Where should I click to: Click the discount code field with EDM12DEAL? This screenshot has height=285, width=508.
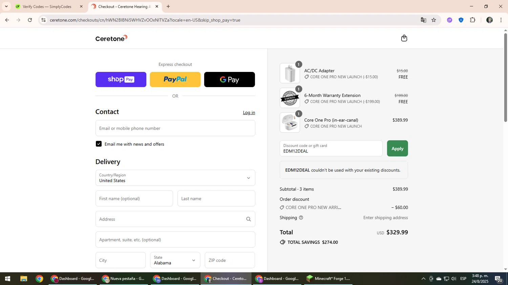coord(331,149)
